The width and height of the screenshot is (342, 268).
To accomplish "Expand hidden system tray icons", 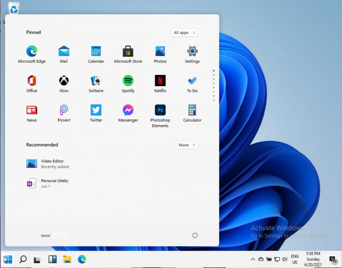I will pos(253,259).
